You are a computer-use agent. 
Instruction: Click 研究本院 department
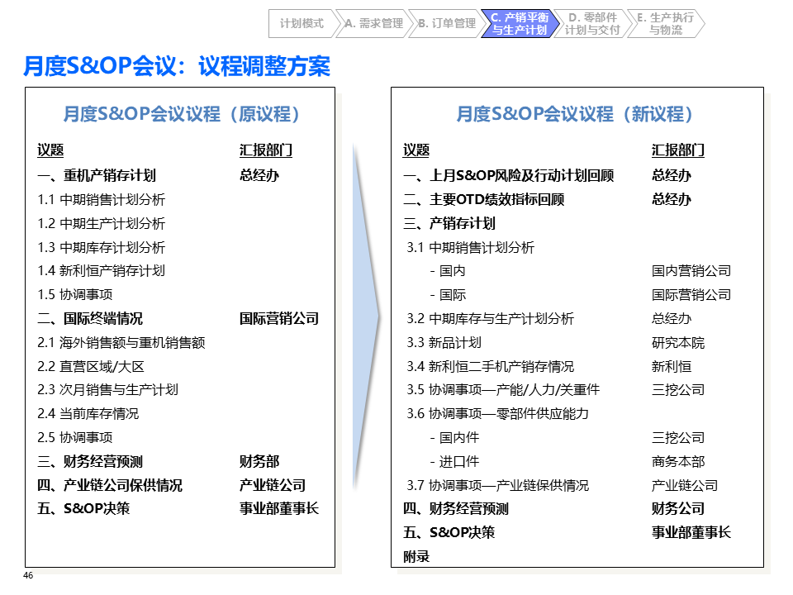(677, 342)
